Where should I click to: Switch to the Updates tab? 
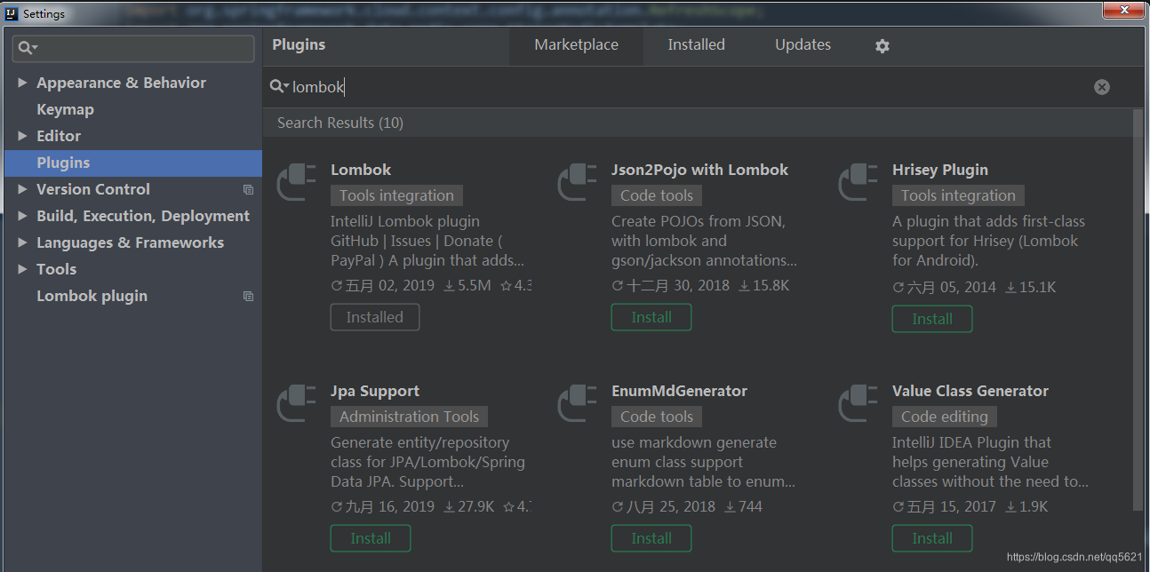coord(803,45)
